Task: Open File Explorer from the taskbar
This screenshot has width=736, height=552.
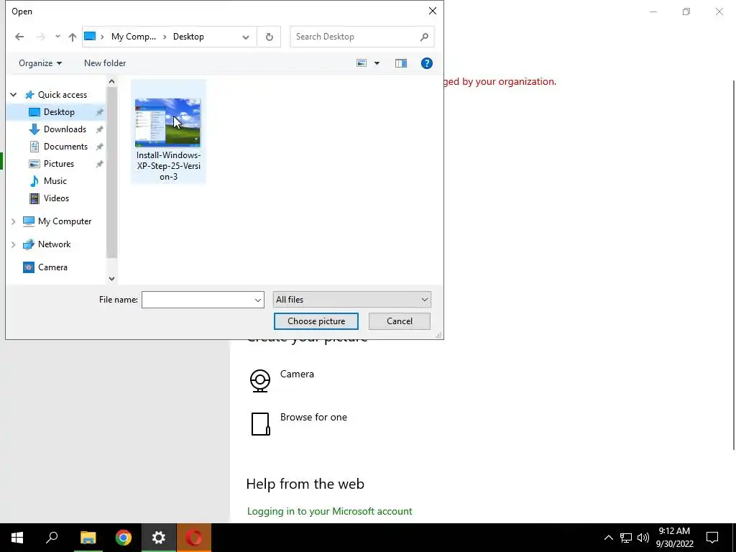Action: coord(88,538)
